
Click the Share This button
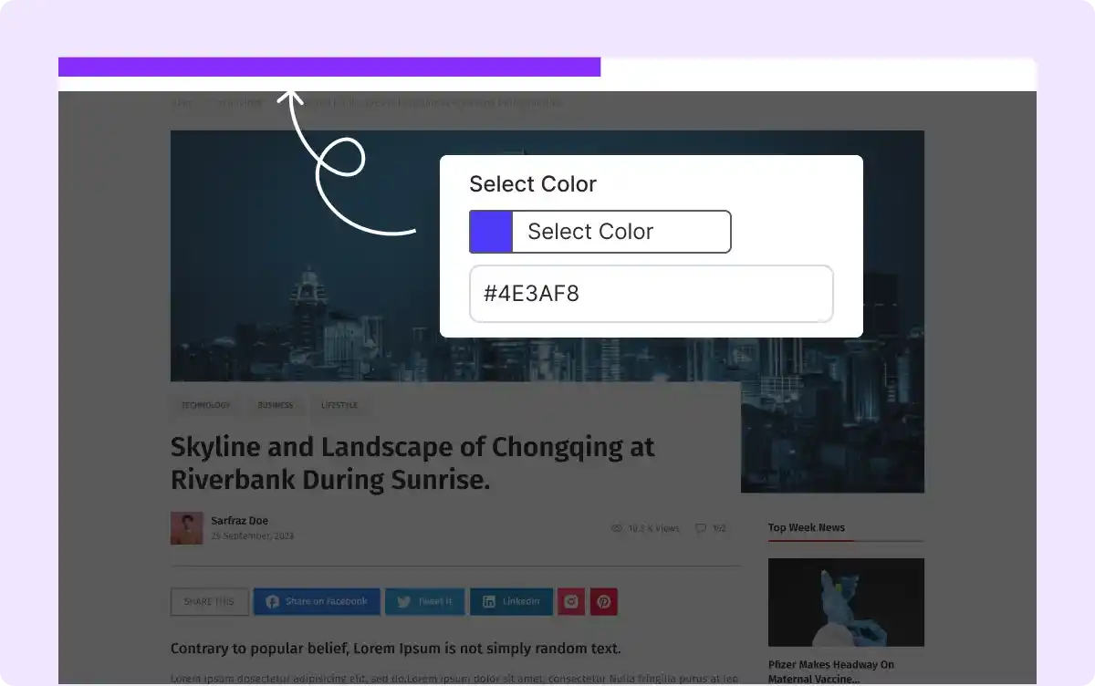[209, 602]
